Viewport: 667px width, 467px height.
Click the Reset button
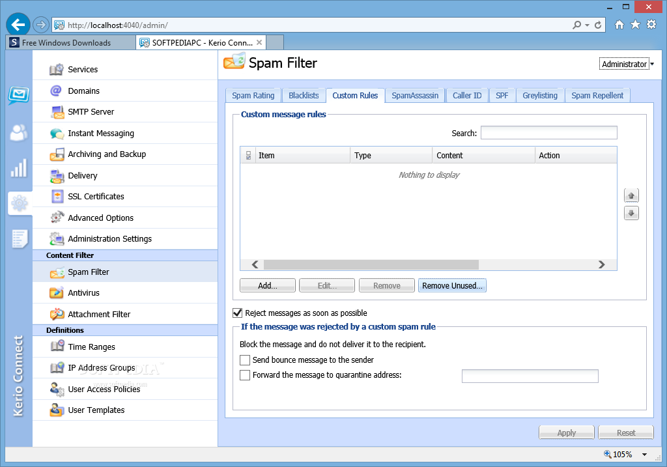click(x=626, y=432)
